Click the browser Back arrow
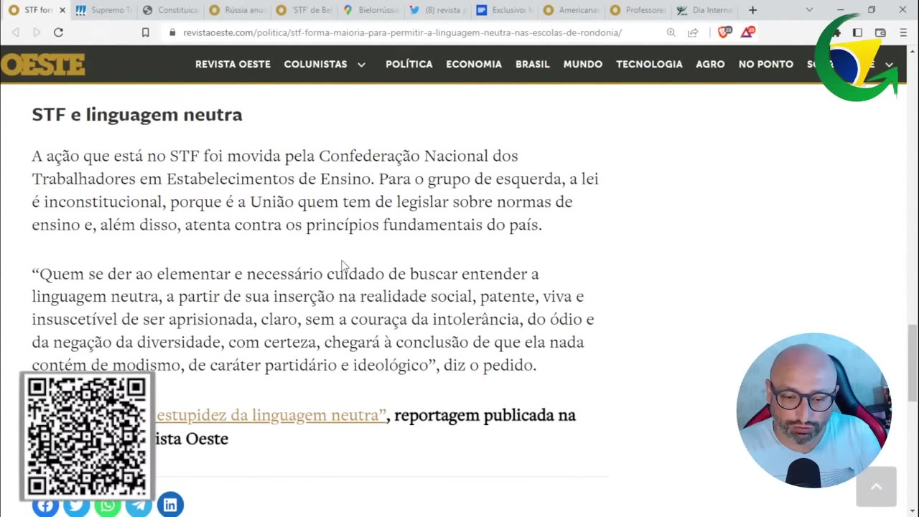Image resolution: width=919 pixels, height=517 pixels. coord(16,32)
